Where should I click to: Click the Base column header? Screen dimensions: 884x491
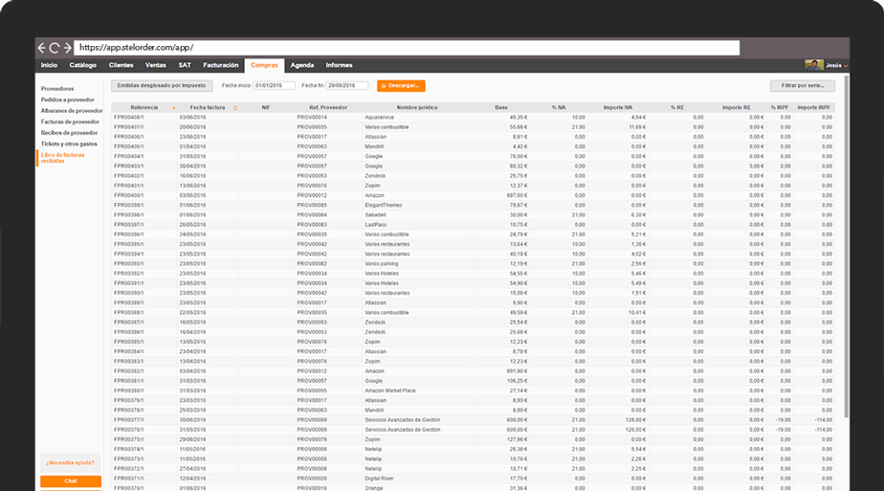tap(501, 107)
